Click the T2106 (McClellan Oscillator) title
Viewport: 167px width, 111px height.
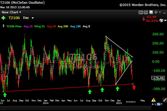point(22,3)
